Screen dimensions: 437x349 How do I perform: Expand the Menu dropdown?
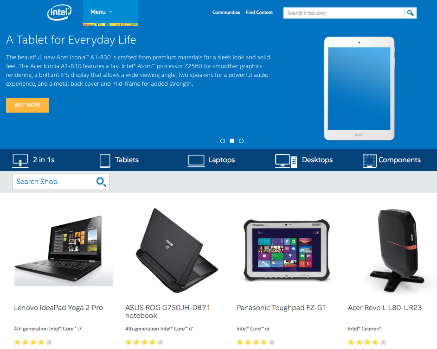pyautogui.click(x=102, y=12)
